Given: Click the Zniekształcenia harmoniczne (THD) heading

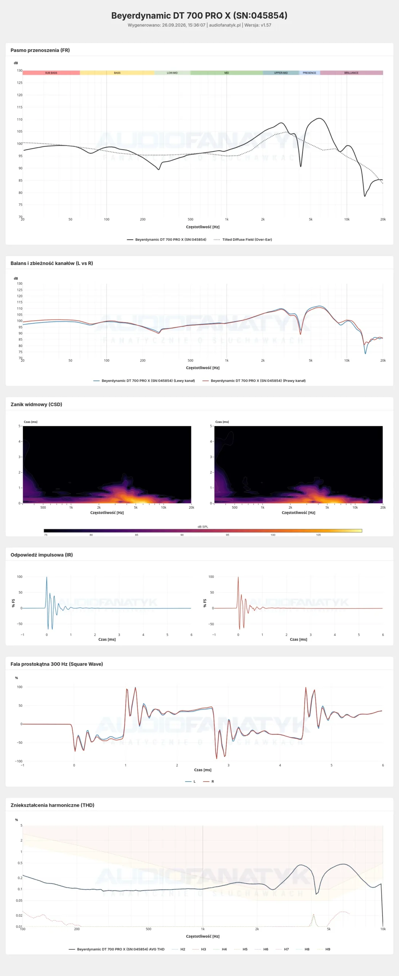Looking at the screenshot, I should 53,805.
